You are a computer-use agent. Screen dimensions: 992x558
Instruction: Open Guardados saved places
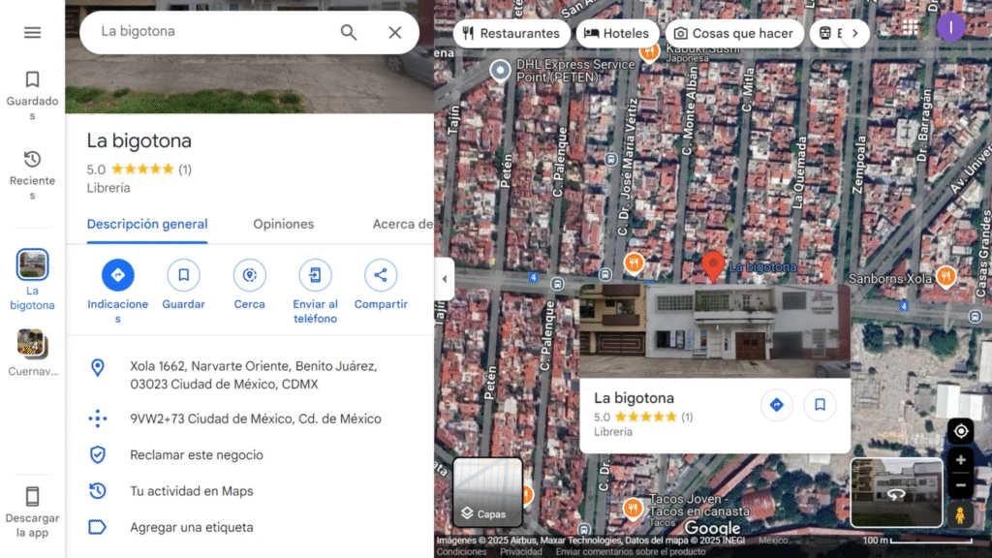tap(32, 95)
